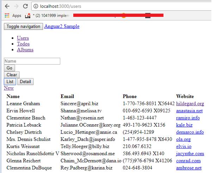This screenshot has width=212, height=173.
Task: Click the Name column header
Action: tap(13, 96)
